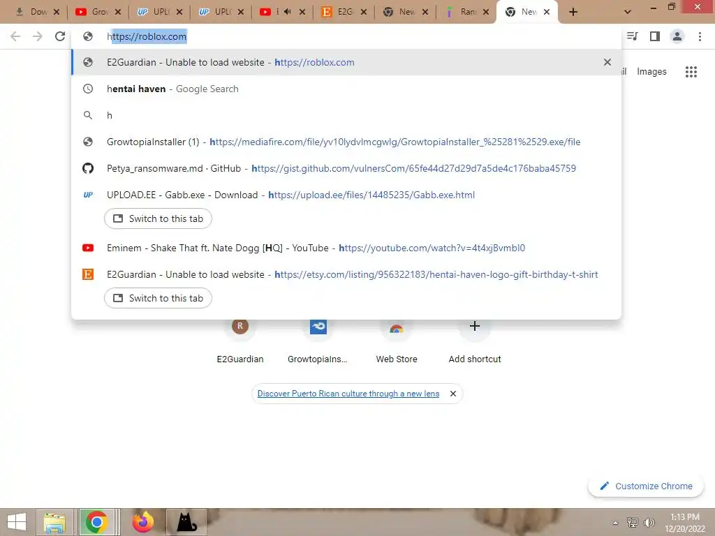
Task: Open the volume tray icon
Action: click(649, 523)
